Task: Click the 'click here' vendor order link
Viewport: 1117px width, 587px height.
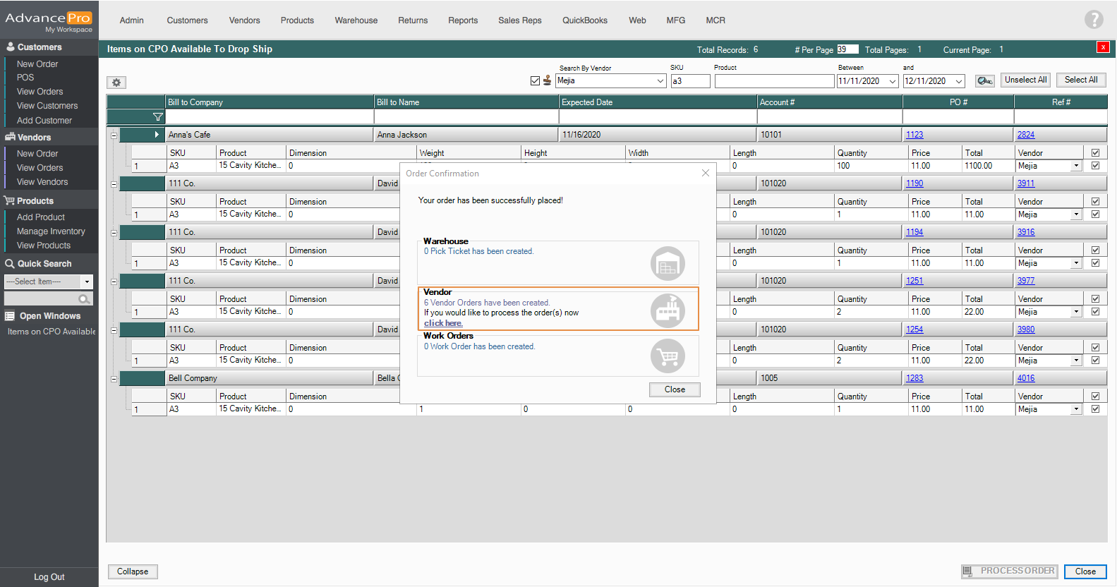Action: 443,323
